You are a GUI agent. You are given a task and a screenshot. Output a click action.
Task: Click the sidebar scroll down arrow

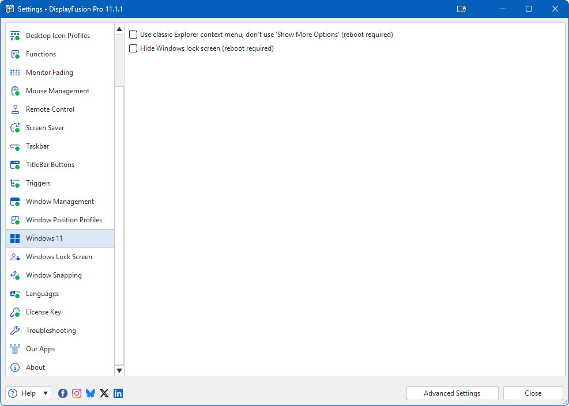[119, 371]
